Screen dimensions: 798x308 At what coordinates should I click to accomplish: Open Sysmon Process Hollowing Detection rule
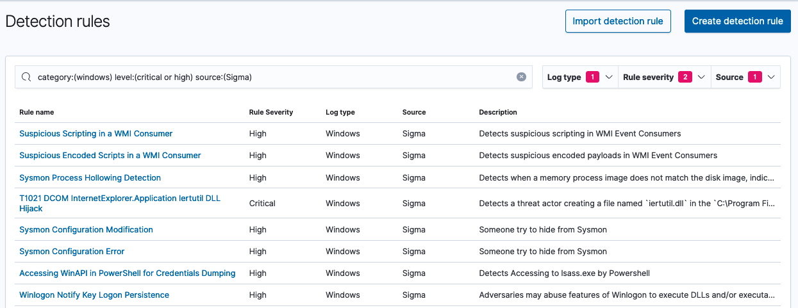click(x=90, y=177)
